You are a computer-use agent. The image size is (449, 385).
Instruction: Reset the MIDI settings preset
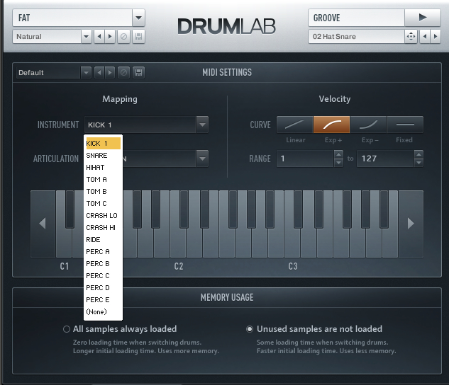[123, 73]
